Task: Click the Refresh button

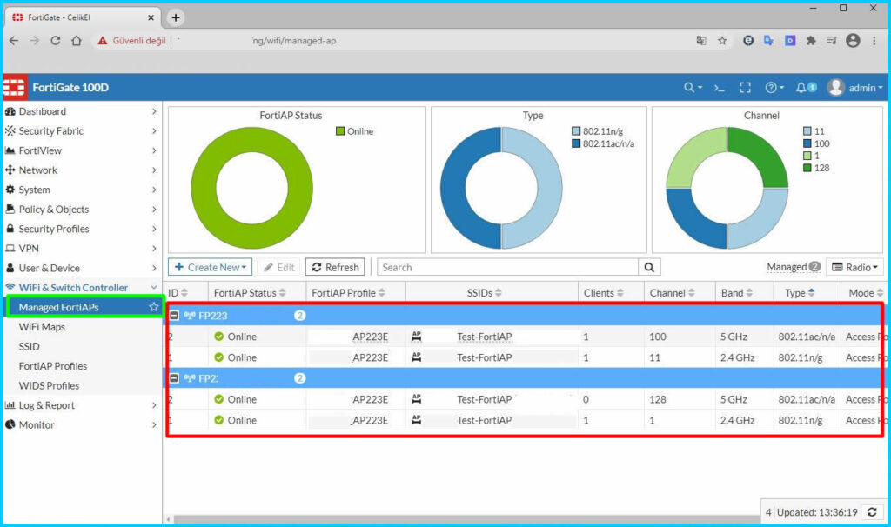Action: point(335,267)
